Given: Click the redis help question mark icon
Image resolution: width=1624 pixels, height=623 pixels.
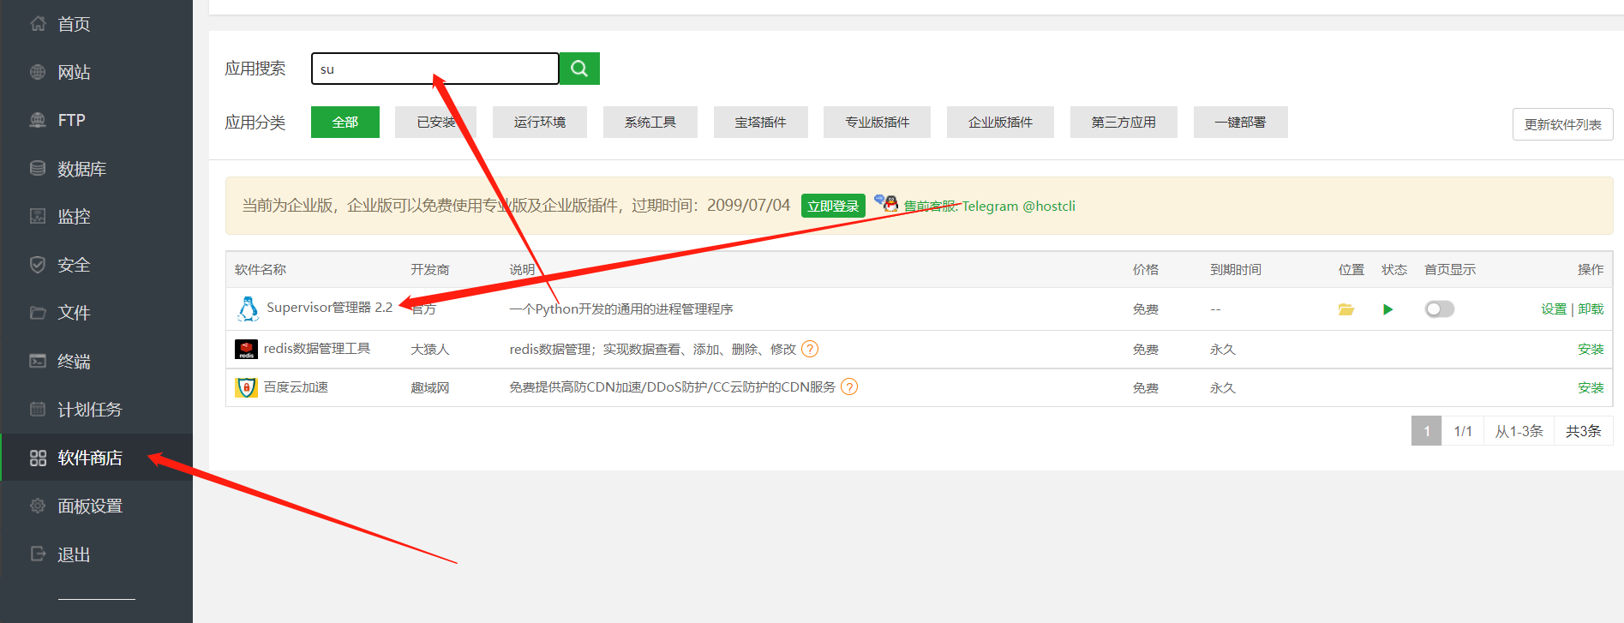Looking at the screenshot, I should [x=810, y=349].
